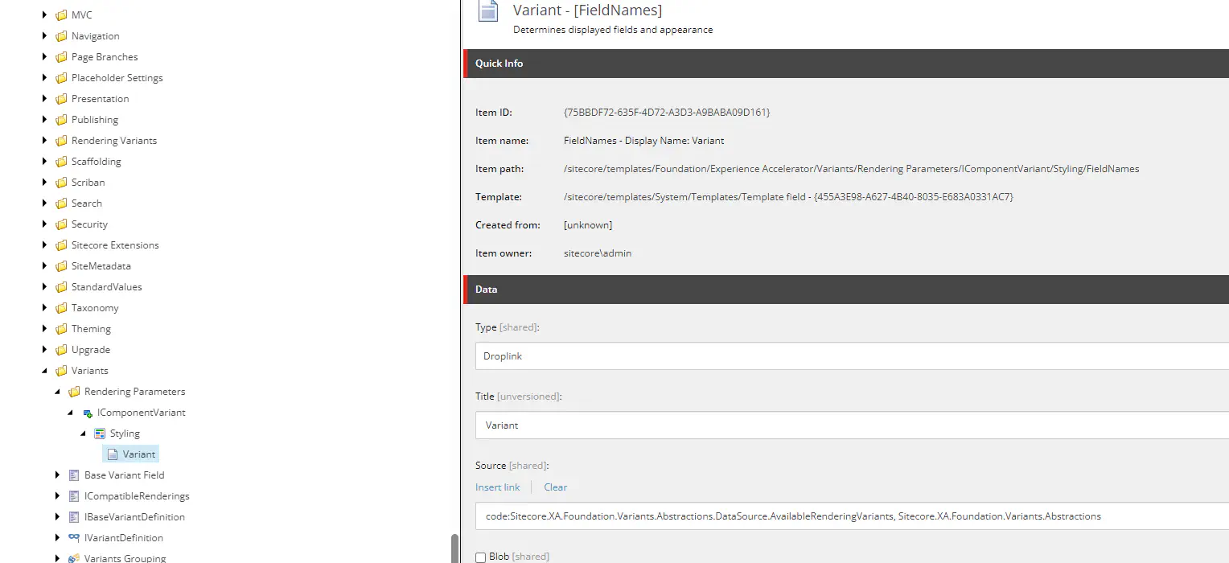Click the Page Branches folder icon

(x=61, y=57)
